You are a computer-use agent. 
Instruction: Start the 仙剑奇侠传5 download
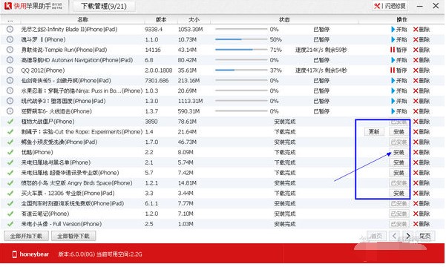pyautogui.click(x=399, y=80)
